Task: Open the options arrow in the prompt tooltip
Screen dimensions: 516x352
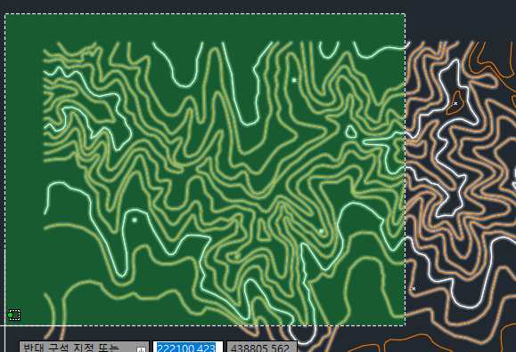Action: (142, 349)
